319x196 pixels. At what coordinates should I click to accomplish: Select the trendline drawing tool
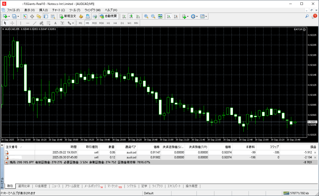pos(35,23)
